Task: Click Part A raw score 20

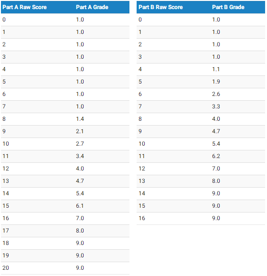Action: pyautogui.click(x=6, y=268)
